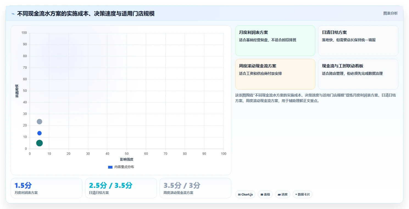409x209 pixels.
Task: Click the 图表分析 label in header
Action: pos(390,13)
